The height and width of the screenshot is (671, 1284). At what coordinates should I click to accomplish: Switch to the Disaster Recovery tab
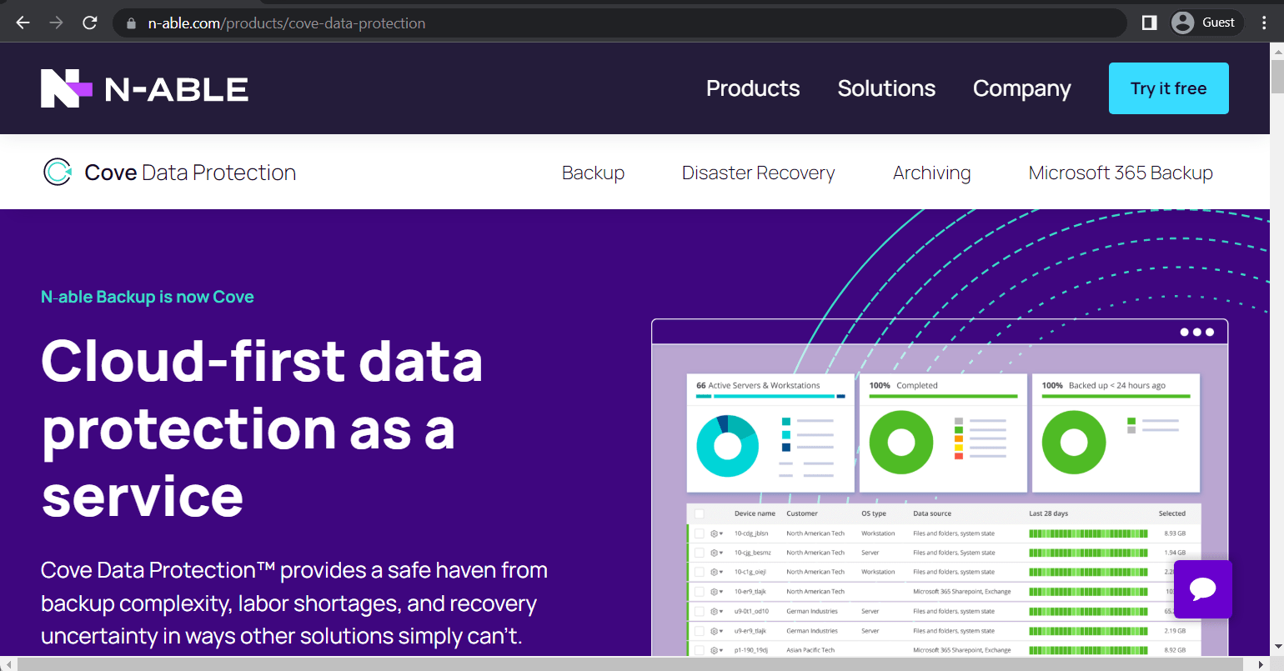pos(758,173)
